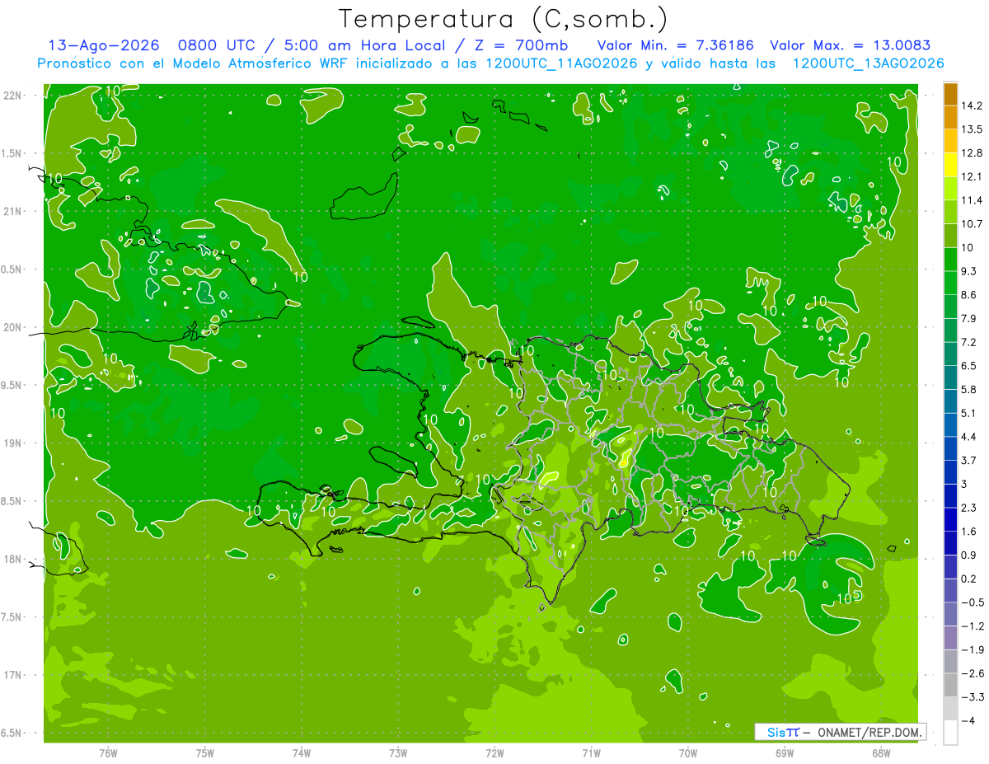Click the 'Valor Max. = 13.0083' readout
The width and height of the screenshot is (989, 764).
tap(850, 45)
